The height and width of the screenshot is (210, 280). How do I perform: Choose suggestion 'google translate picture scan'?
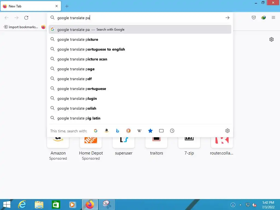point(140,59)
